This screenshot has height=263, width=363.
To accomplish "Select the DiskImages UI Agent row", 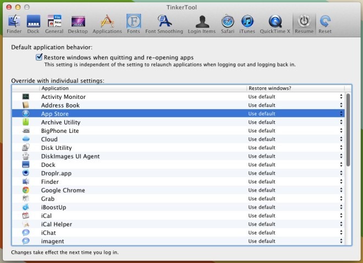I will coord(178,156).
